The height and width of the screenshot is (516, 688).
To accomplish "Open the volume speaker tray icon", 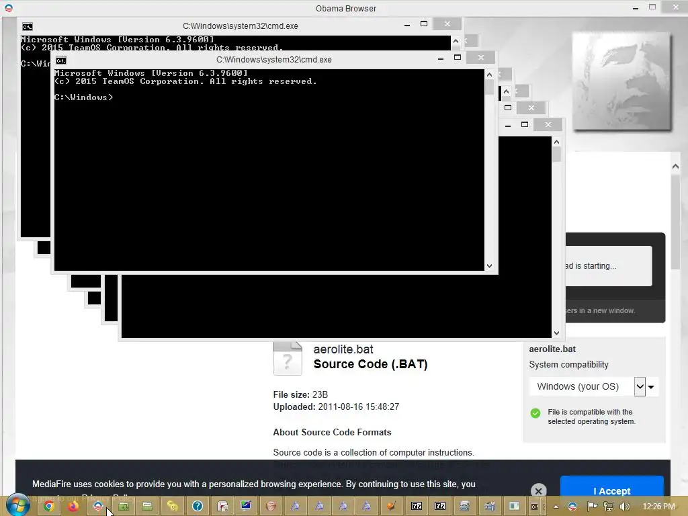I will pyautogui.click(x=625, y=507).
